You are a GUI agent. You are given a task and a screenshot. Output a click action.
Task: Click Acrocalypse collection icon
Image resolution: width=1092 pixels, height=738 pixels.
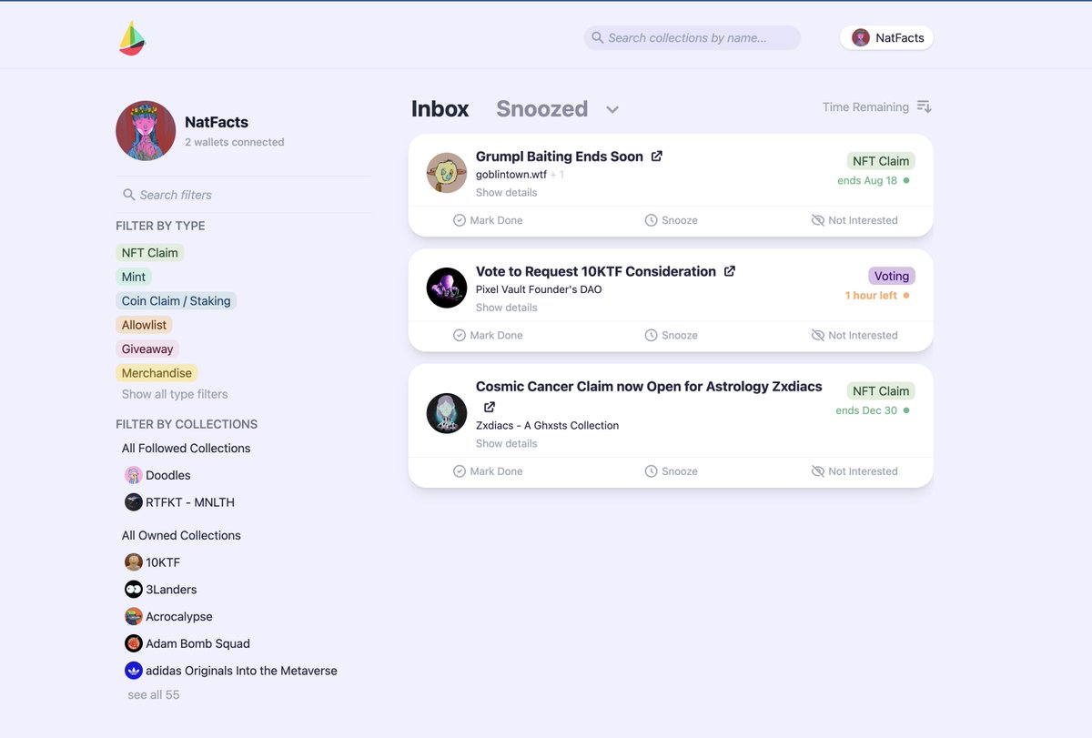coord(134,616)
